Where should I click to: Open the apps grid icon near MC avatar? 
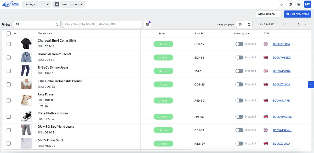299,4
